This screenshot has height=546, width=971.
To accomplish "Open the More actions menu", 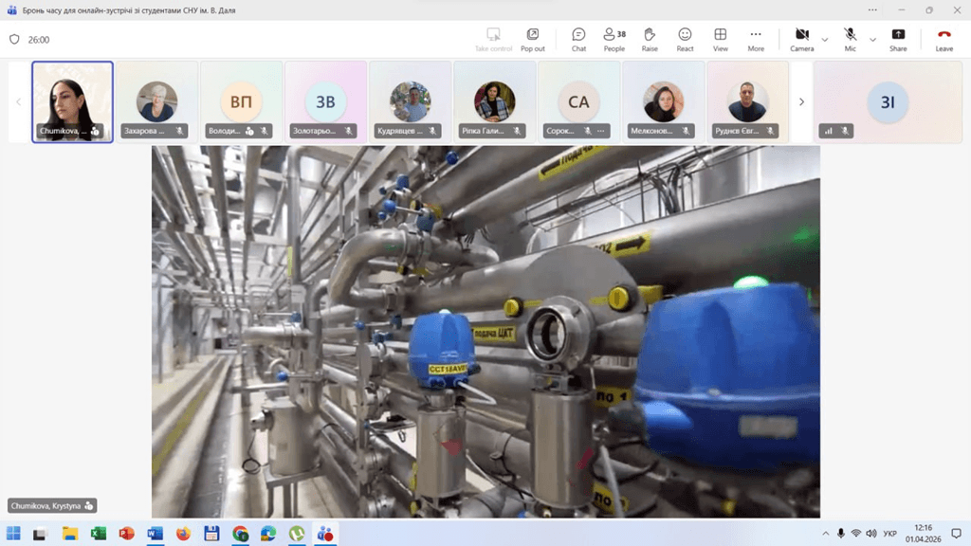I will click(x=756, y=39).
